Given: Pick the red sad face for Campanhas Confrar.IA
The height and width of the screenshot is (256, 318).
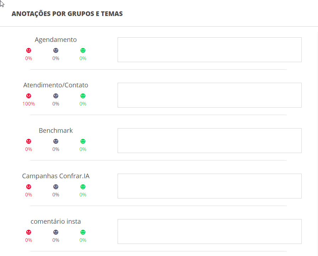Looking at the screenshot, I should [29, 187].
